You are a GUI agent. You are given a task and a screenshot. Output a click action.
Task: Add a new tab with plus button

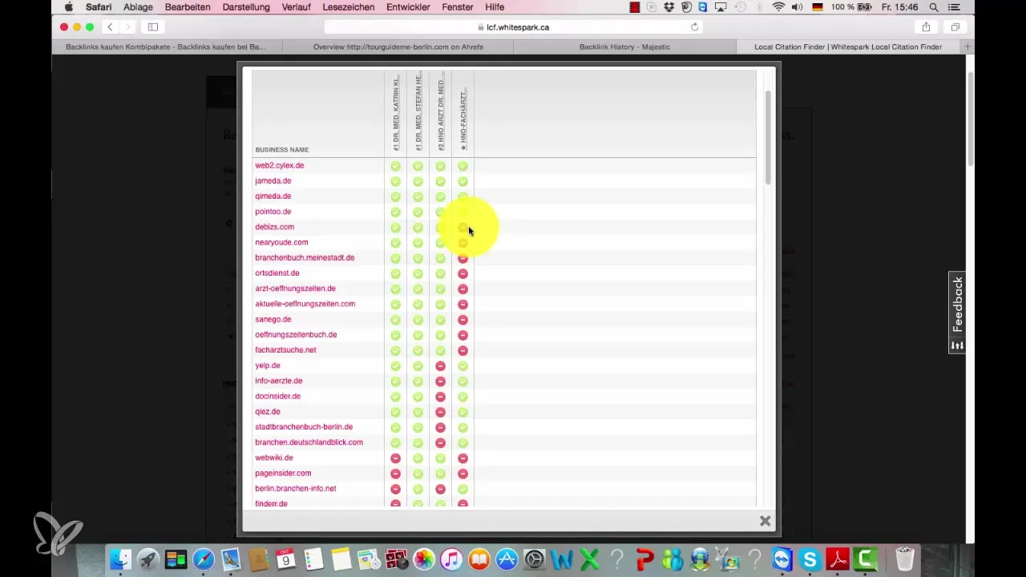pos(967,46)
